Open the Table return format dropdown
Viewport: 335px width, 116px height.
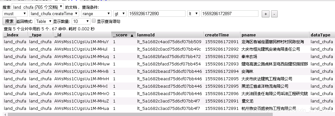[x=44, y=21]
